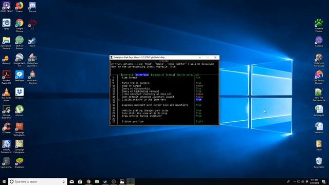The image size is (329, 185).
Task: Open the Uplay desktop shortcut
Action: click(x=6, y=24)
